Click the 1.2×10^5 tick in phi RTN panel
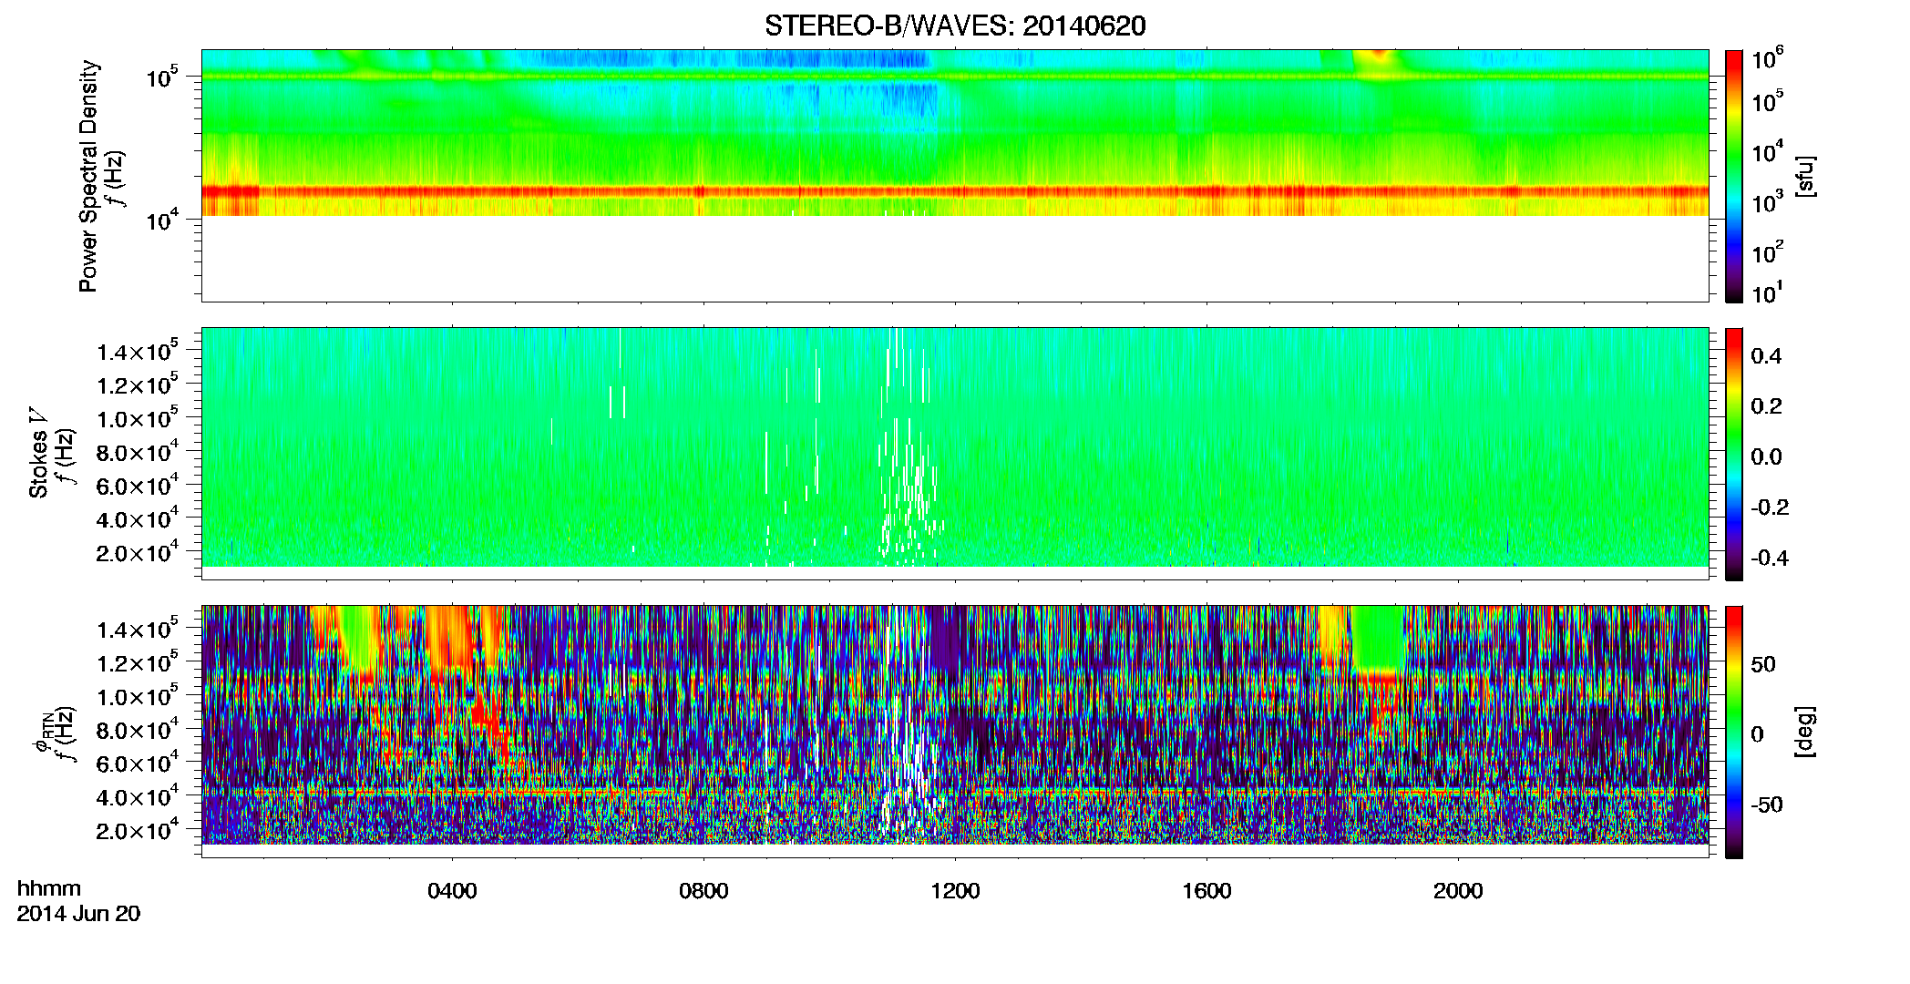The height and width of the screenshot is (984, 1910). (138, 661)
